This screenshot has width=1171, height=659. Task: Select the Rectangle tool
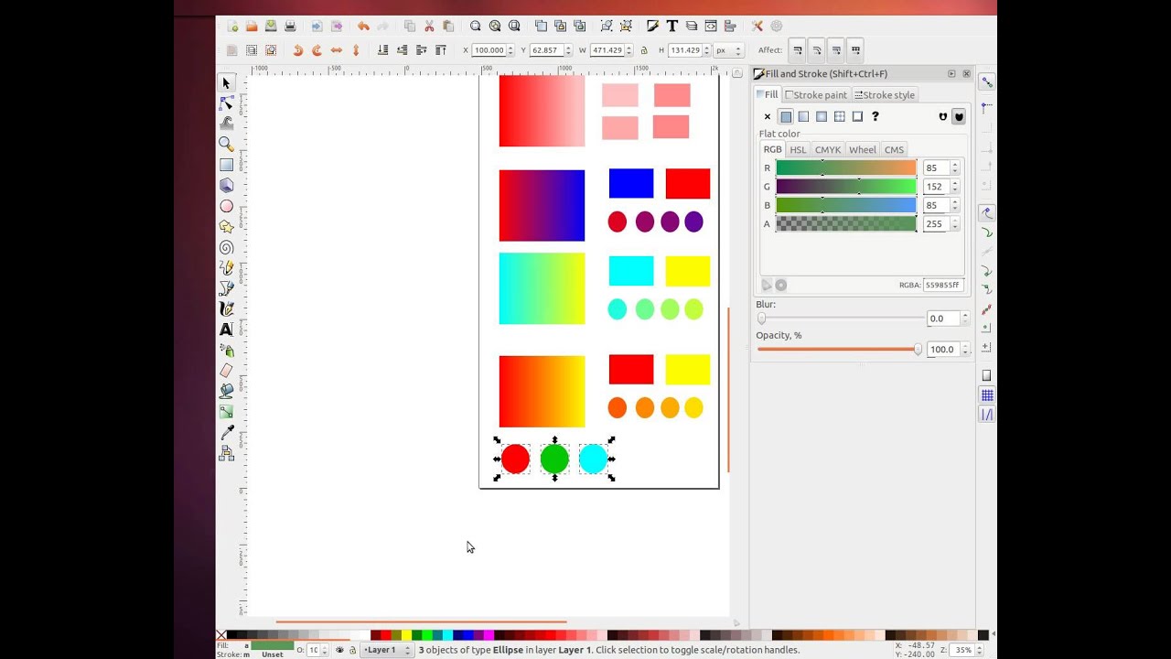click(226, 165)
